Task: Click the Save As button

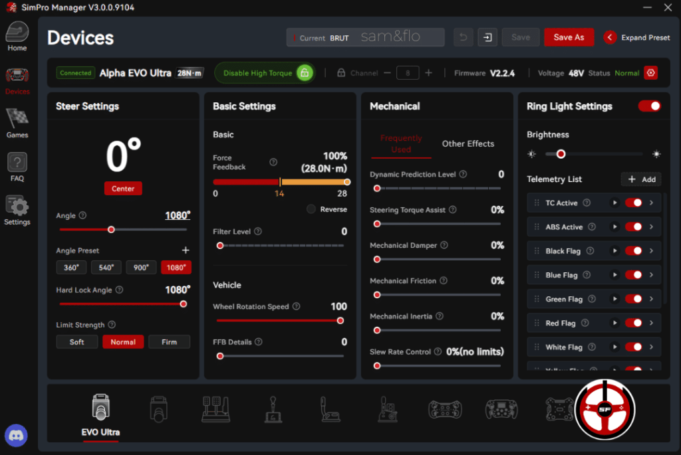Action: 569,37
